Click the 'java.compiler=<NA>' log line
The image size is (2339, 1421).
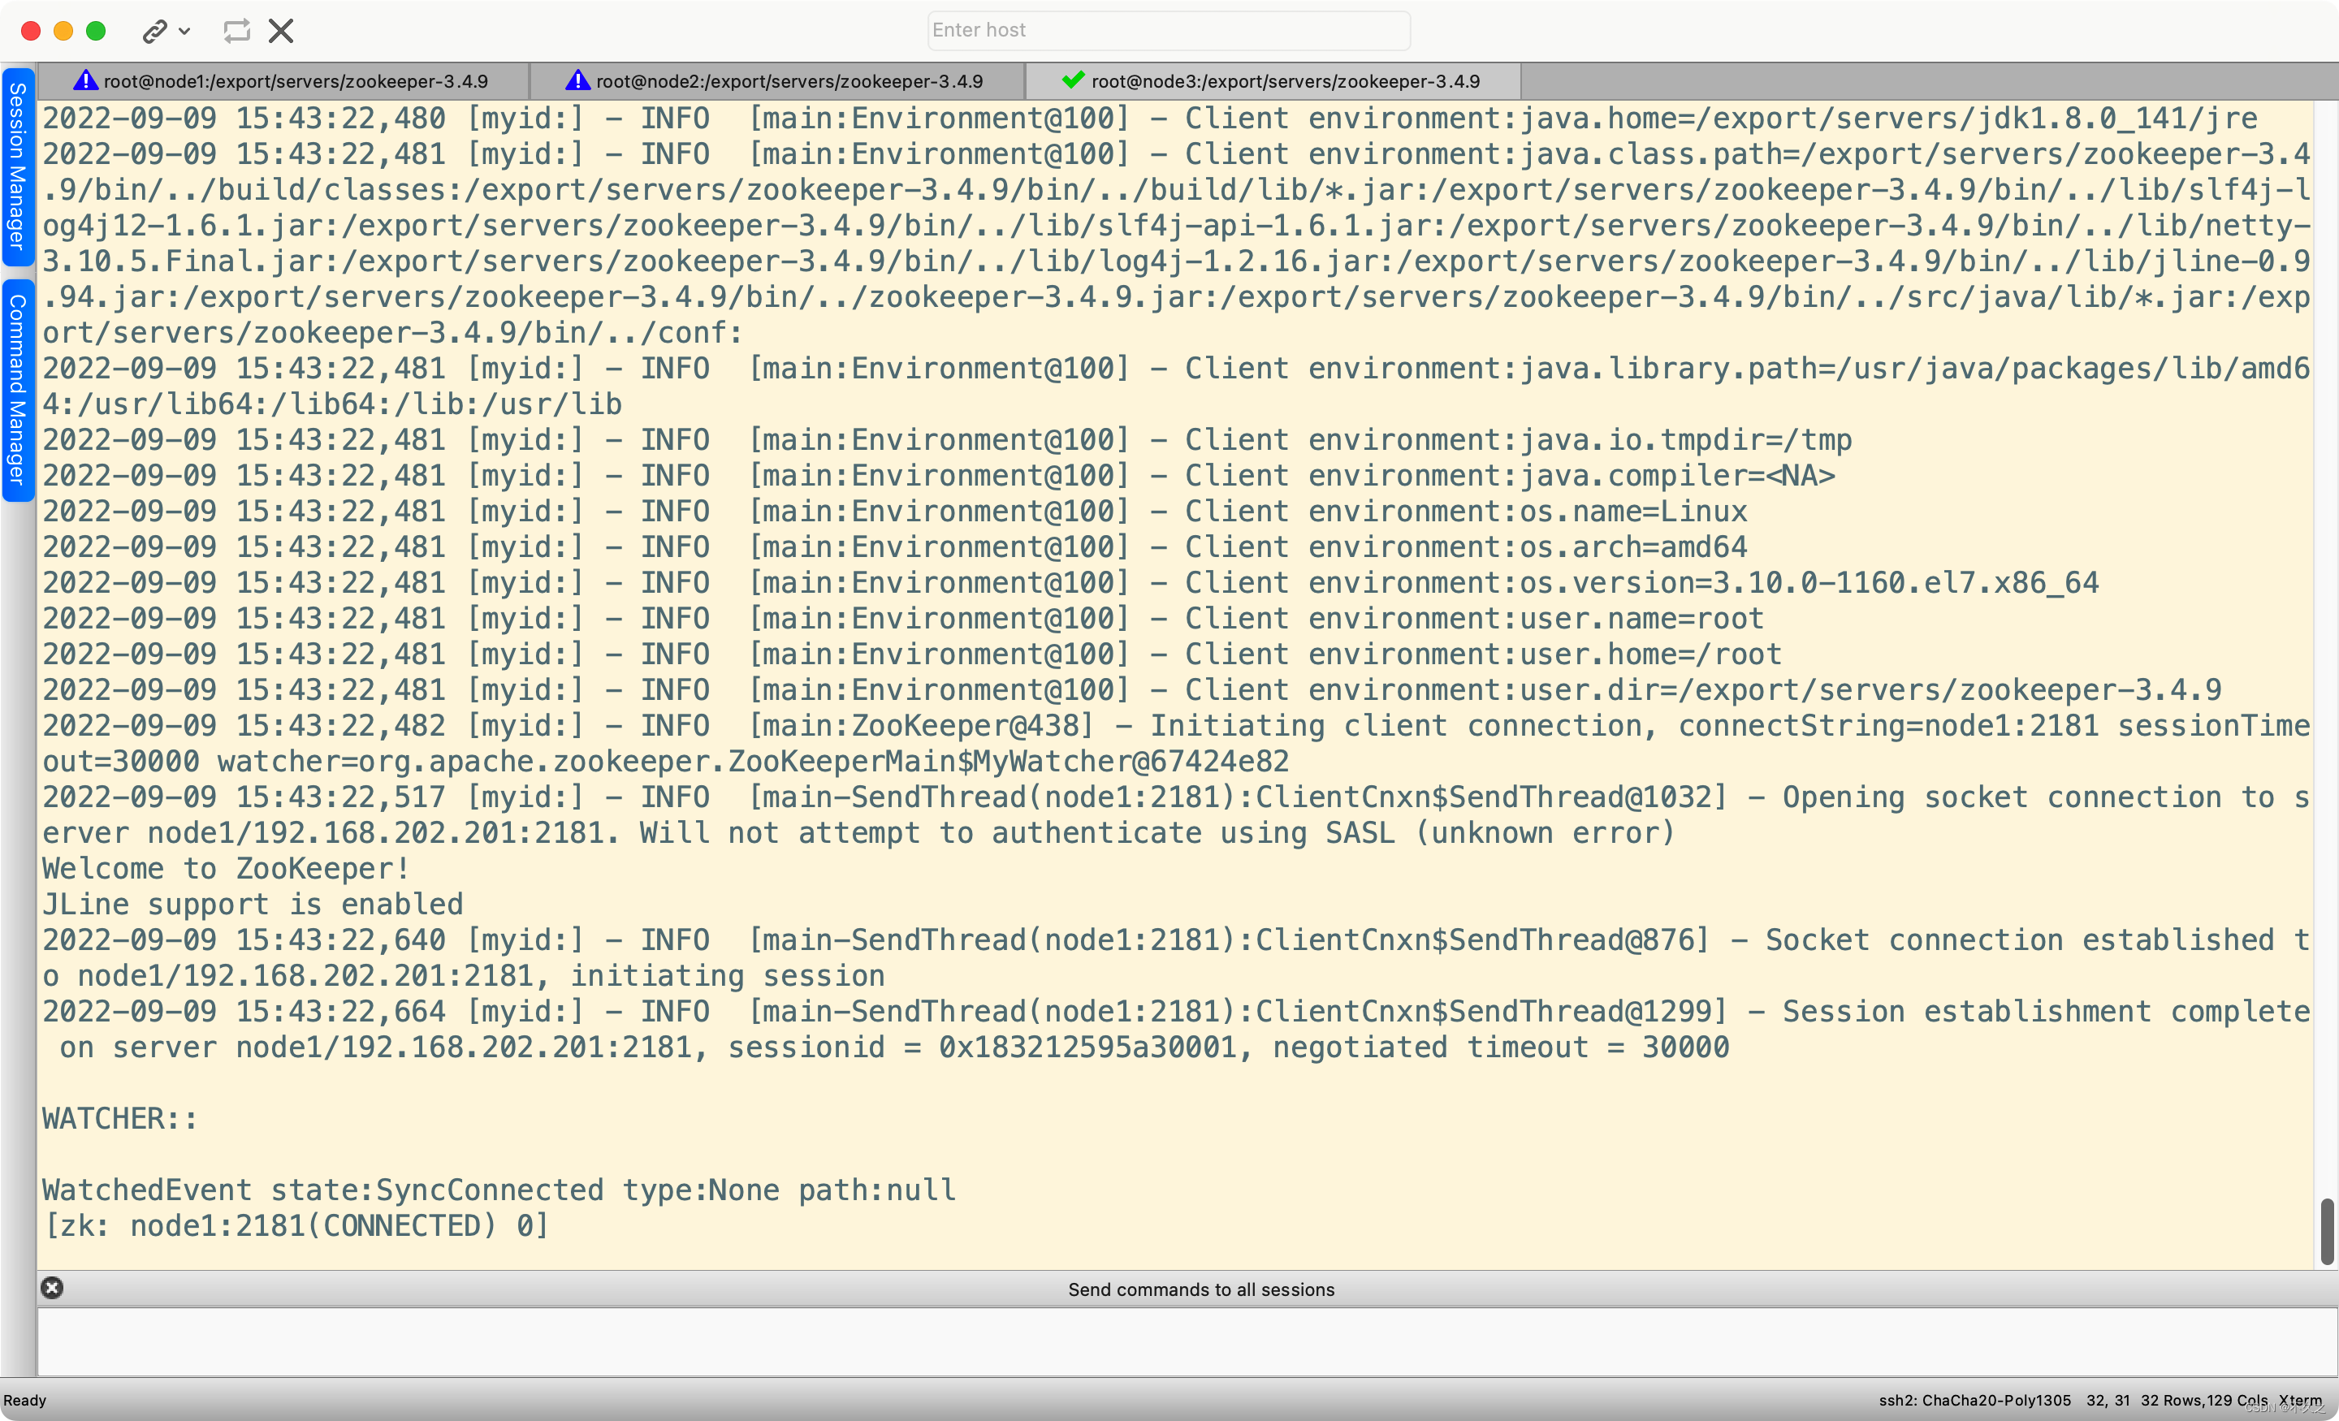(938, 477)
